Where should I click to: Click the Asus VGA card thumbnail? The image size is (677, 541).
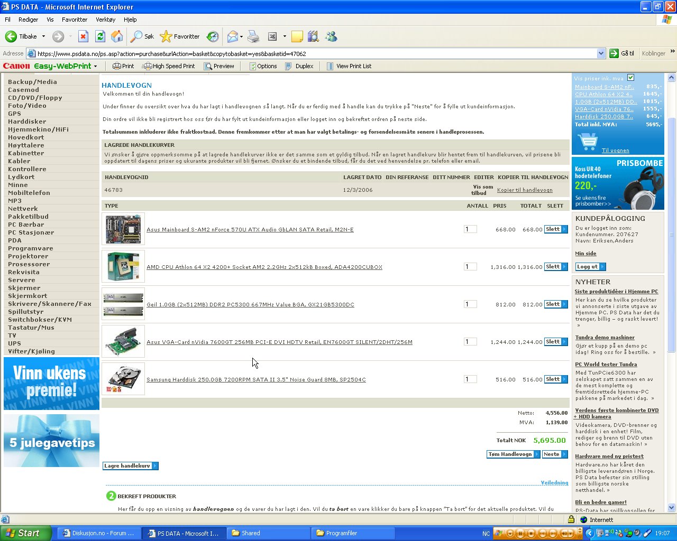123,341
